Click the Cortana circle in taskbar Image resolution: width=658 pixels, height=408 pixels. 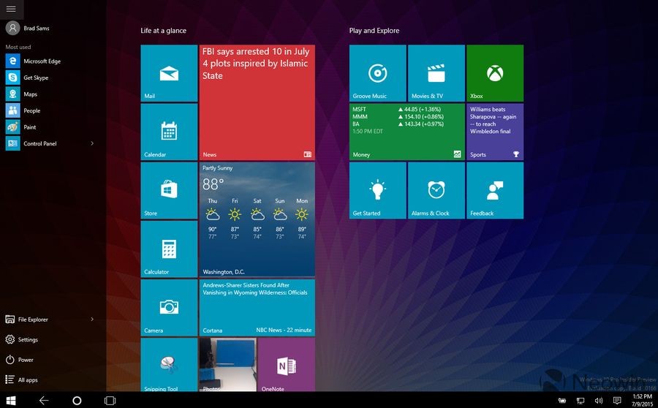(77, 400)
